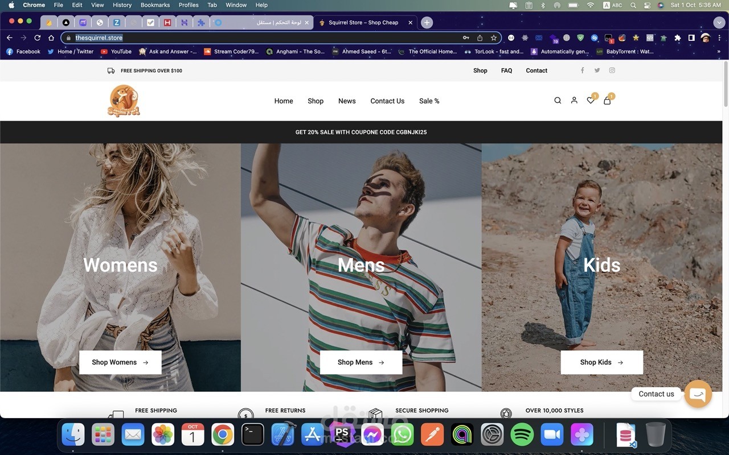This screenshot has width=729, height=455.
Task: Open the Contact us chat bubble
Action: pos(698,394)
